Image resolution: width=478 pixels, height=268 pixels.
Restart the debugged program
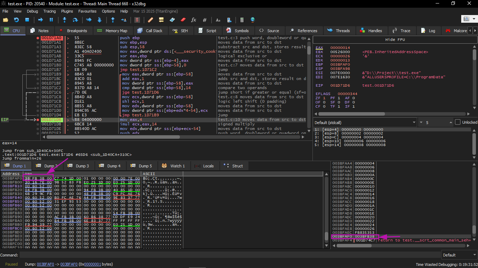(x=16, y=20)
